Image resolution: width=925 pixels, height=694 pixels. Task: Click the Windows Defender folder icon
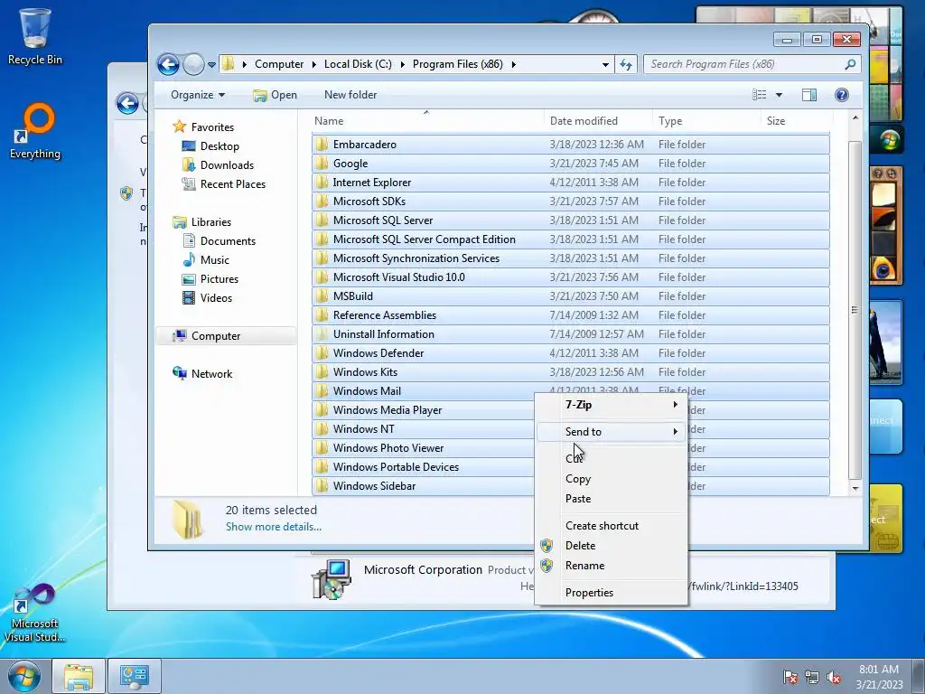pyautogui.click(x=322, y=353)
